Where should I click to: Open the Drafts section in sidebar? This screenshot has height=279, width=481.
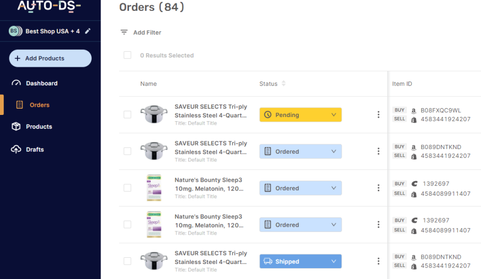[x=35, y=150]
